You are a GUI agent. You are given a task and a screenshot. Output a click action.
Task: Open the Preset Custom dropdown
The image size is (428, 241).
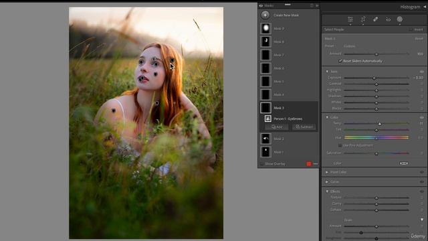coord(349,46)
